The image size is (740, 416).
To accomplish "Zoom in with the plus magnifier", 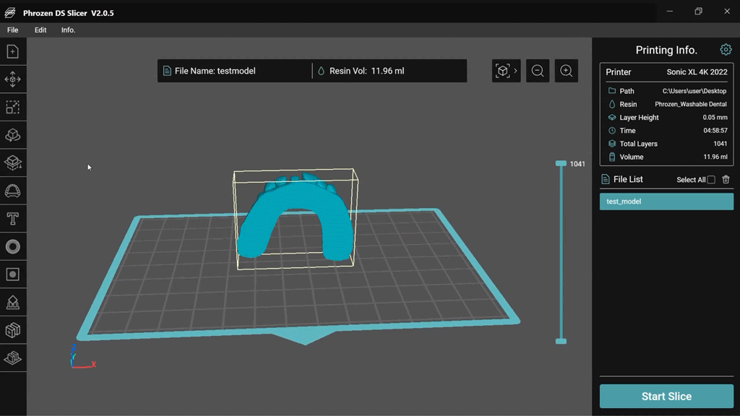I will [567, 71].
